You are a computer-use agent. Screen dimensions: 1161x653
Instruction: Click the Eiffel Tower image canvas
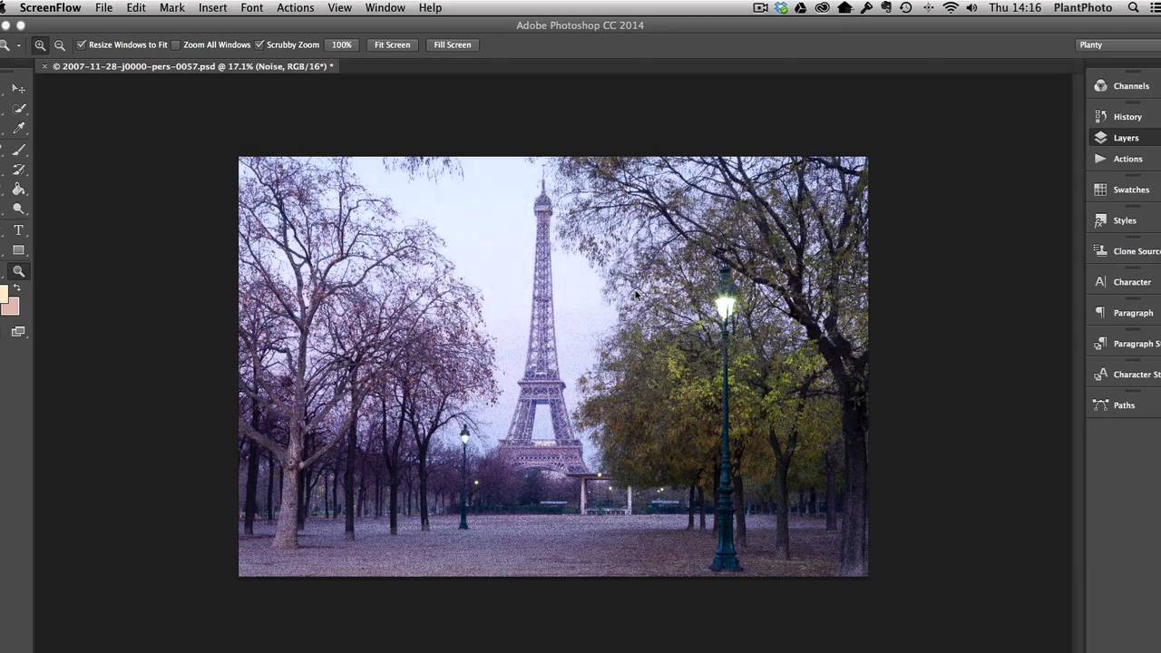[x=552, y=366]
